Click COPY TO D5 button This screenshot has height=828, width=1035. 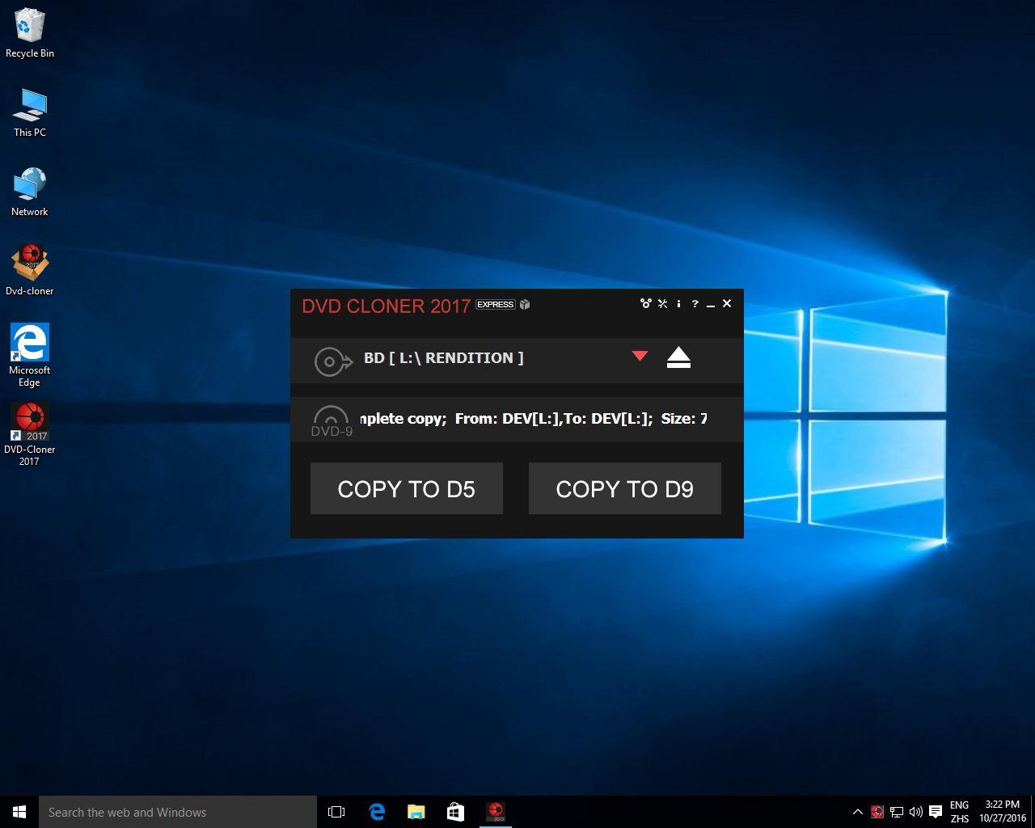coord(407,488)
